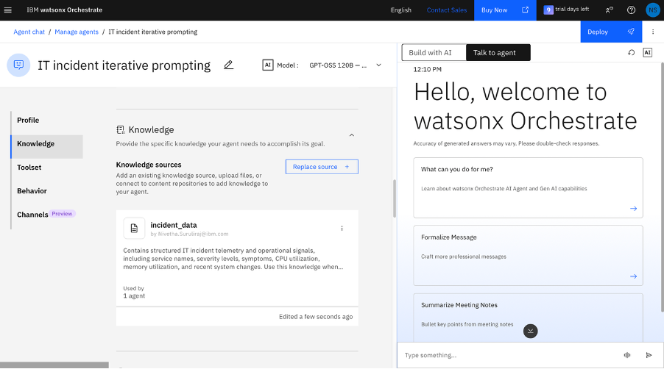Click the help question mark icon
Image resolution: width=664 pixels, height=369 pixels.
[x=631, y=10]
